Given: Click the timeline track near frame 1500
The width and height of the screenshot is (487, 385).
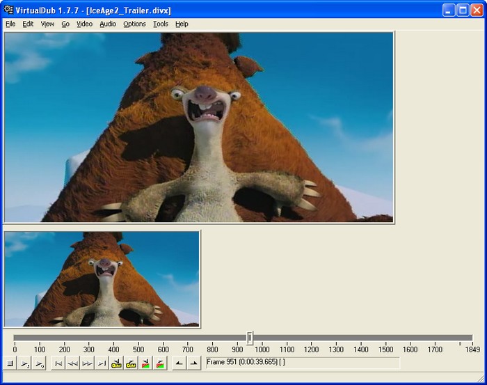Looking at the screenshot, I should pos(385,338).
